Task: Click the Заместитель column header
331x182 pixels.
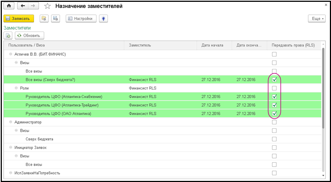Action: coord(139,45)
